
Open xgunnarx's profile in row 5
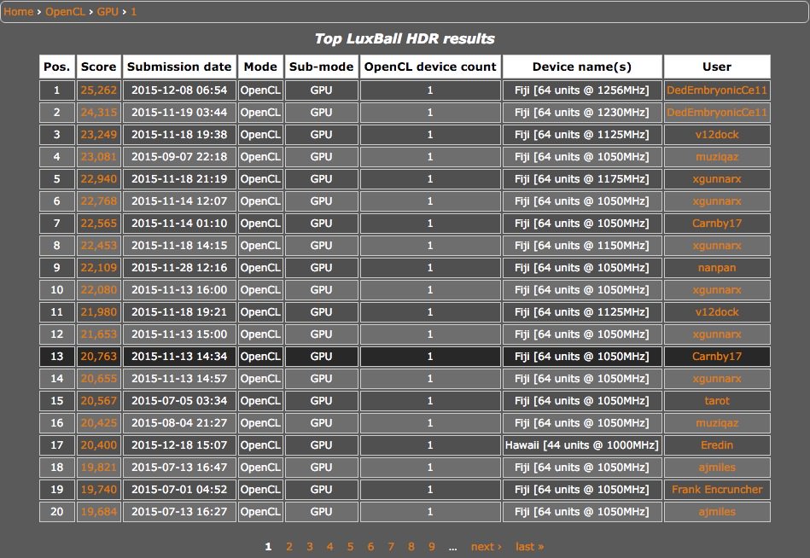pos(717,178)
